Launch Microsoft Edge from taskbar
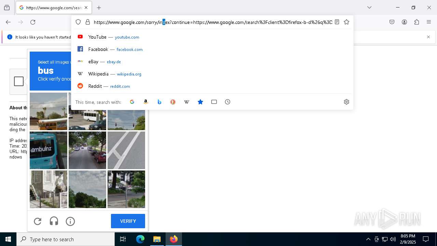 [x=140, y=239]
